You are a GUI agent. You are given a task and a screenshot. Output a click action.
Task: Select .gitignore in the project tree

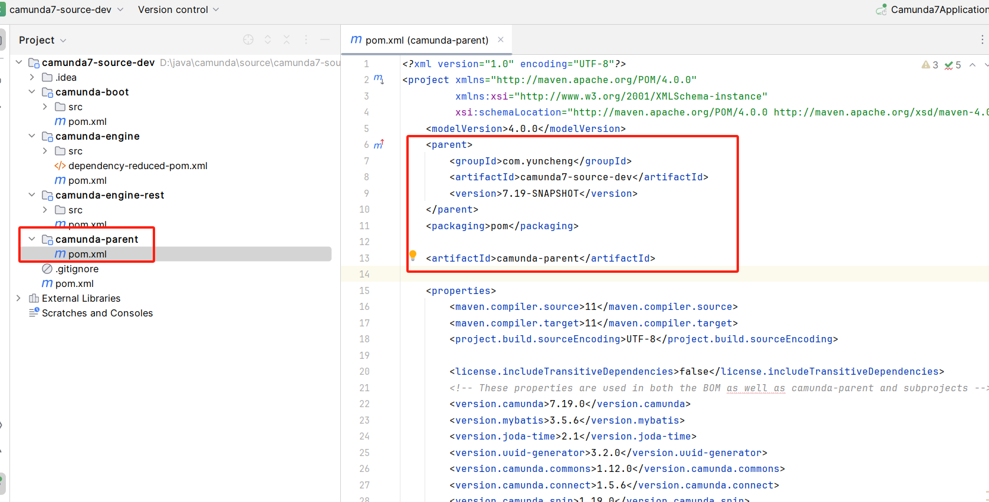[x=77, y=269]
